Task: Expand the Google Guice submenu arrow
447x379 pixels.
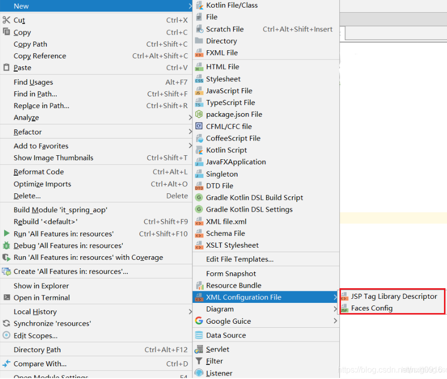Action: 335,321
